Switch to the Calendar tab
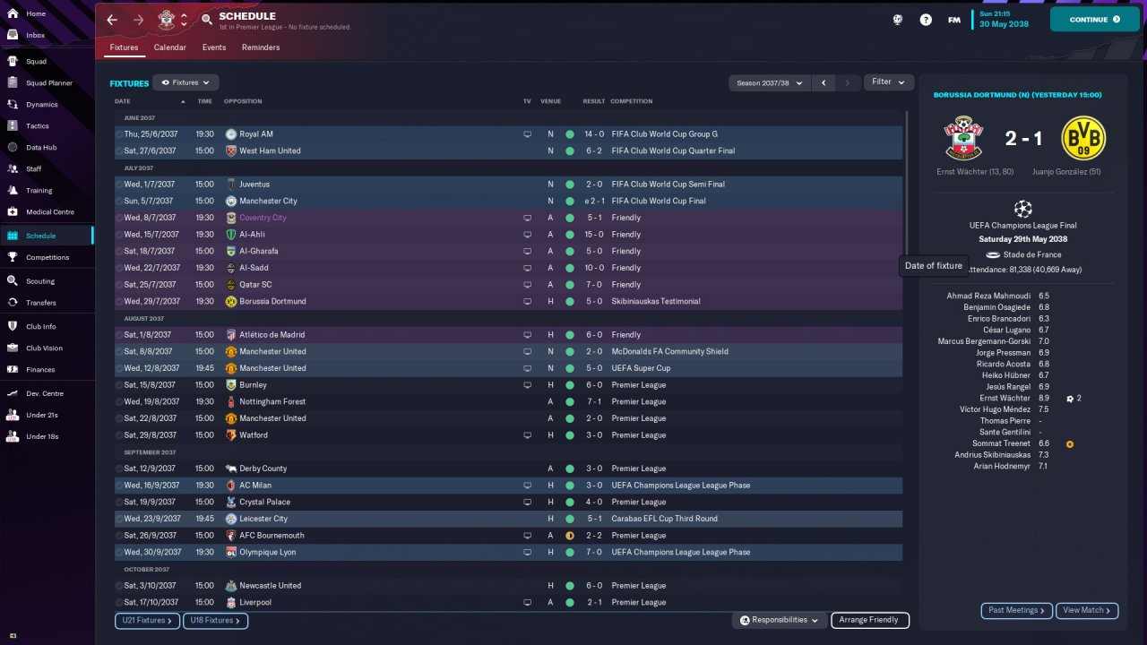 coord(170,47)
